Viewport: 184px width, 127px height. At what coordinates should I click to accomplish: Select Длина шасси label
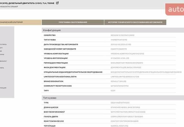click(51, 108)
